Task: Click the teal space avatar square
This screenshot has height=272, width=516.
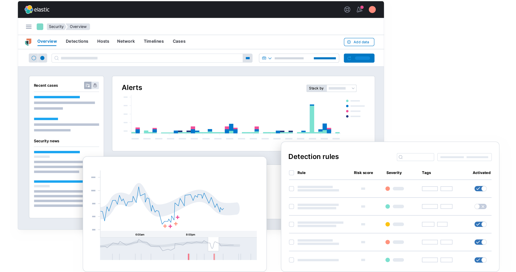Action: pyautogui.click(x=40, y=27)
